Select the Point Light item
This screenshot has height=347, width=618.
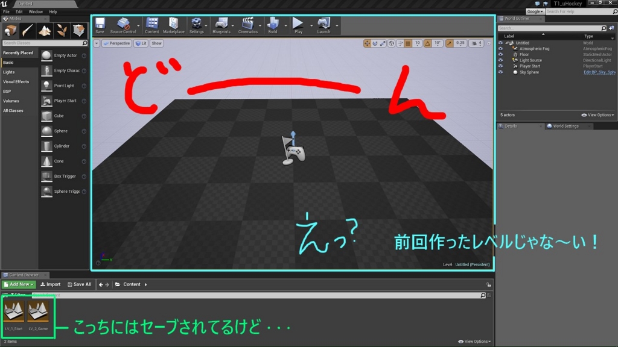[x=63, y=86]
